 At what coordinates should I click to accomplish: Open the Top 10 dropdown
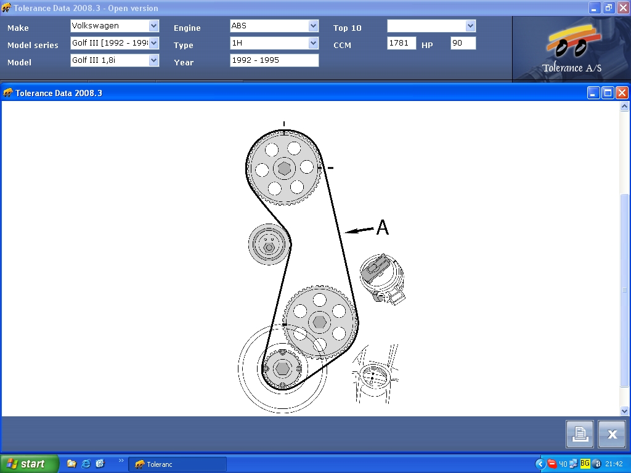[471, 26]
